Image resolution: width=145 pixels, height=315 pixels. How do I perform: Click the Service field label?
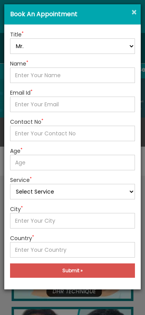pyautogui.click(x=20, y=180)
